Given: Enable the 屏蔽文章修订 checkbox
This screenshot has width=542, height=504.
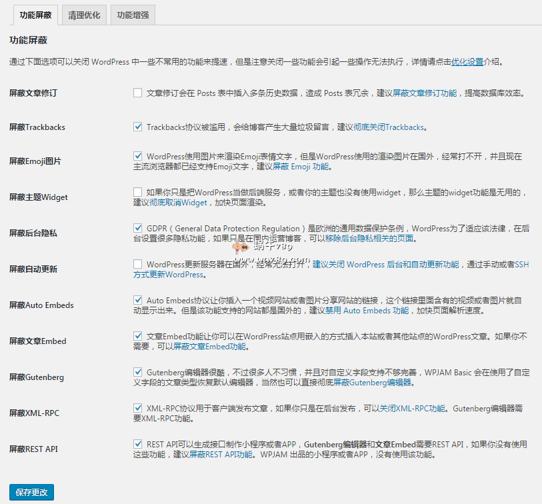Looking at the screenshot, I should (x=138, y=93).
